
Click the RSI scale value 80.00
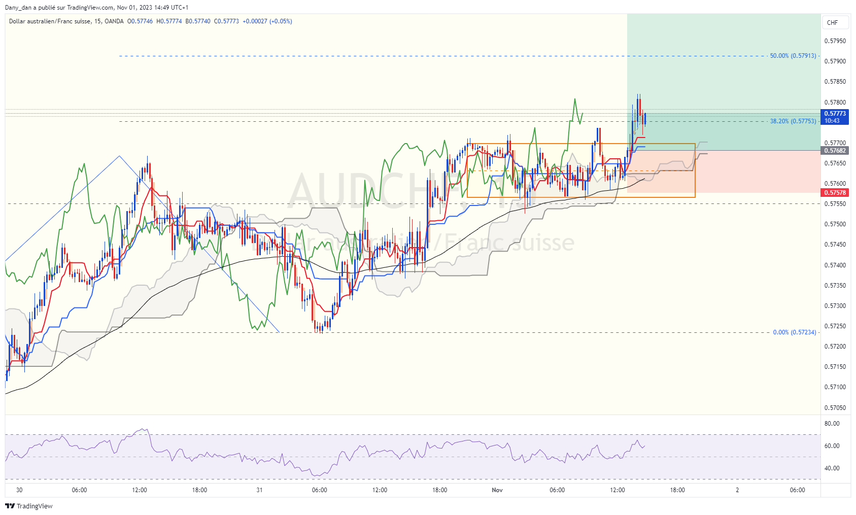click(832, 424)
